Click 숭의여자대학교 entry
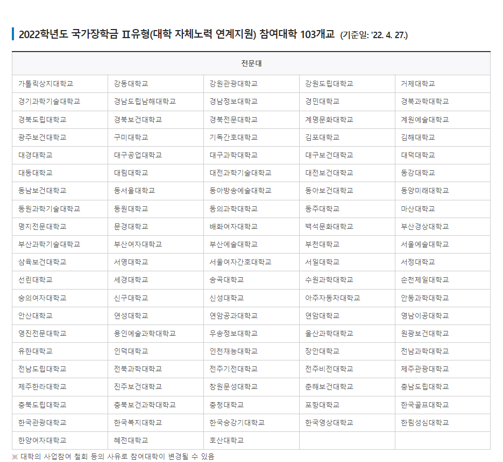Viewport: 503px width, 462px height. point(60,298)
